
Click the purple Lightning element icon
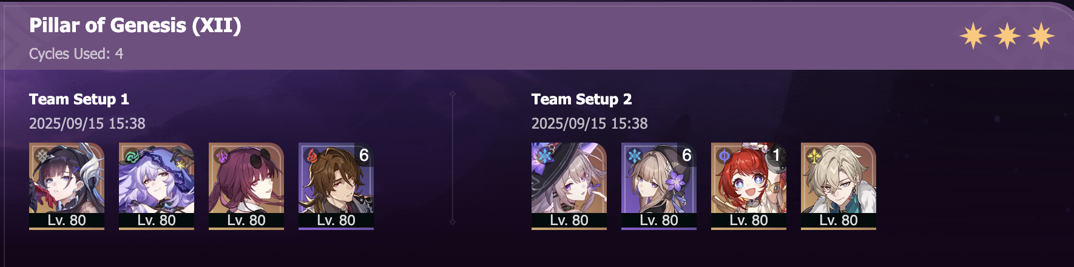click(221, 156)
